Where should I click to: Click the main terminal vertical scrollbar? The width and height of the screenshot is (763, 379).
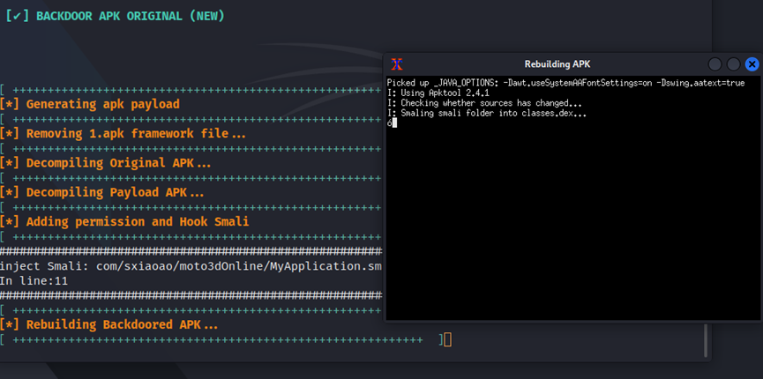point(706,340)
